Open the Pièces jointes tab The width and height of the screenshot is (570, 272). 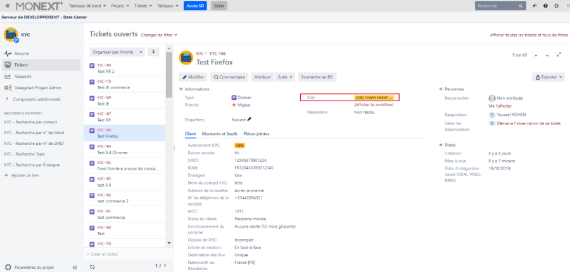[x=256, y=134]
